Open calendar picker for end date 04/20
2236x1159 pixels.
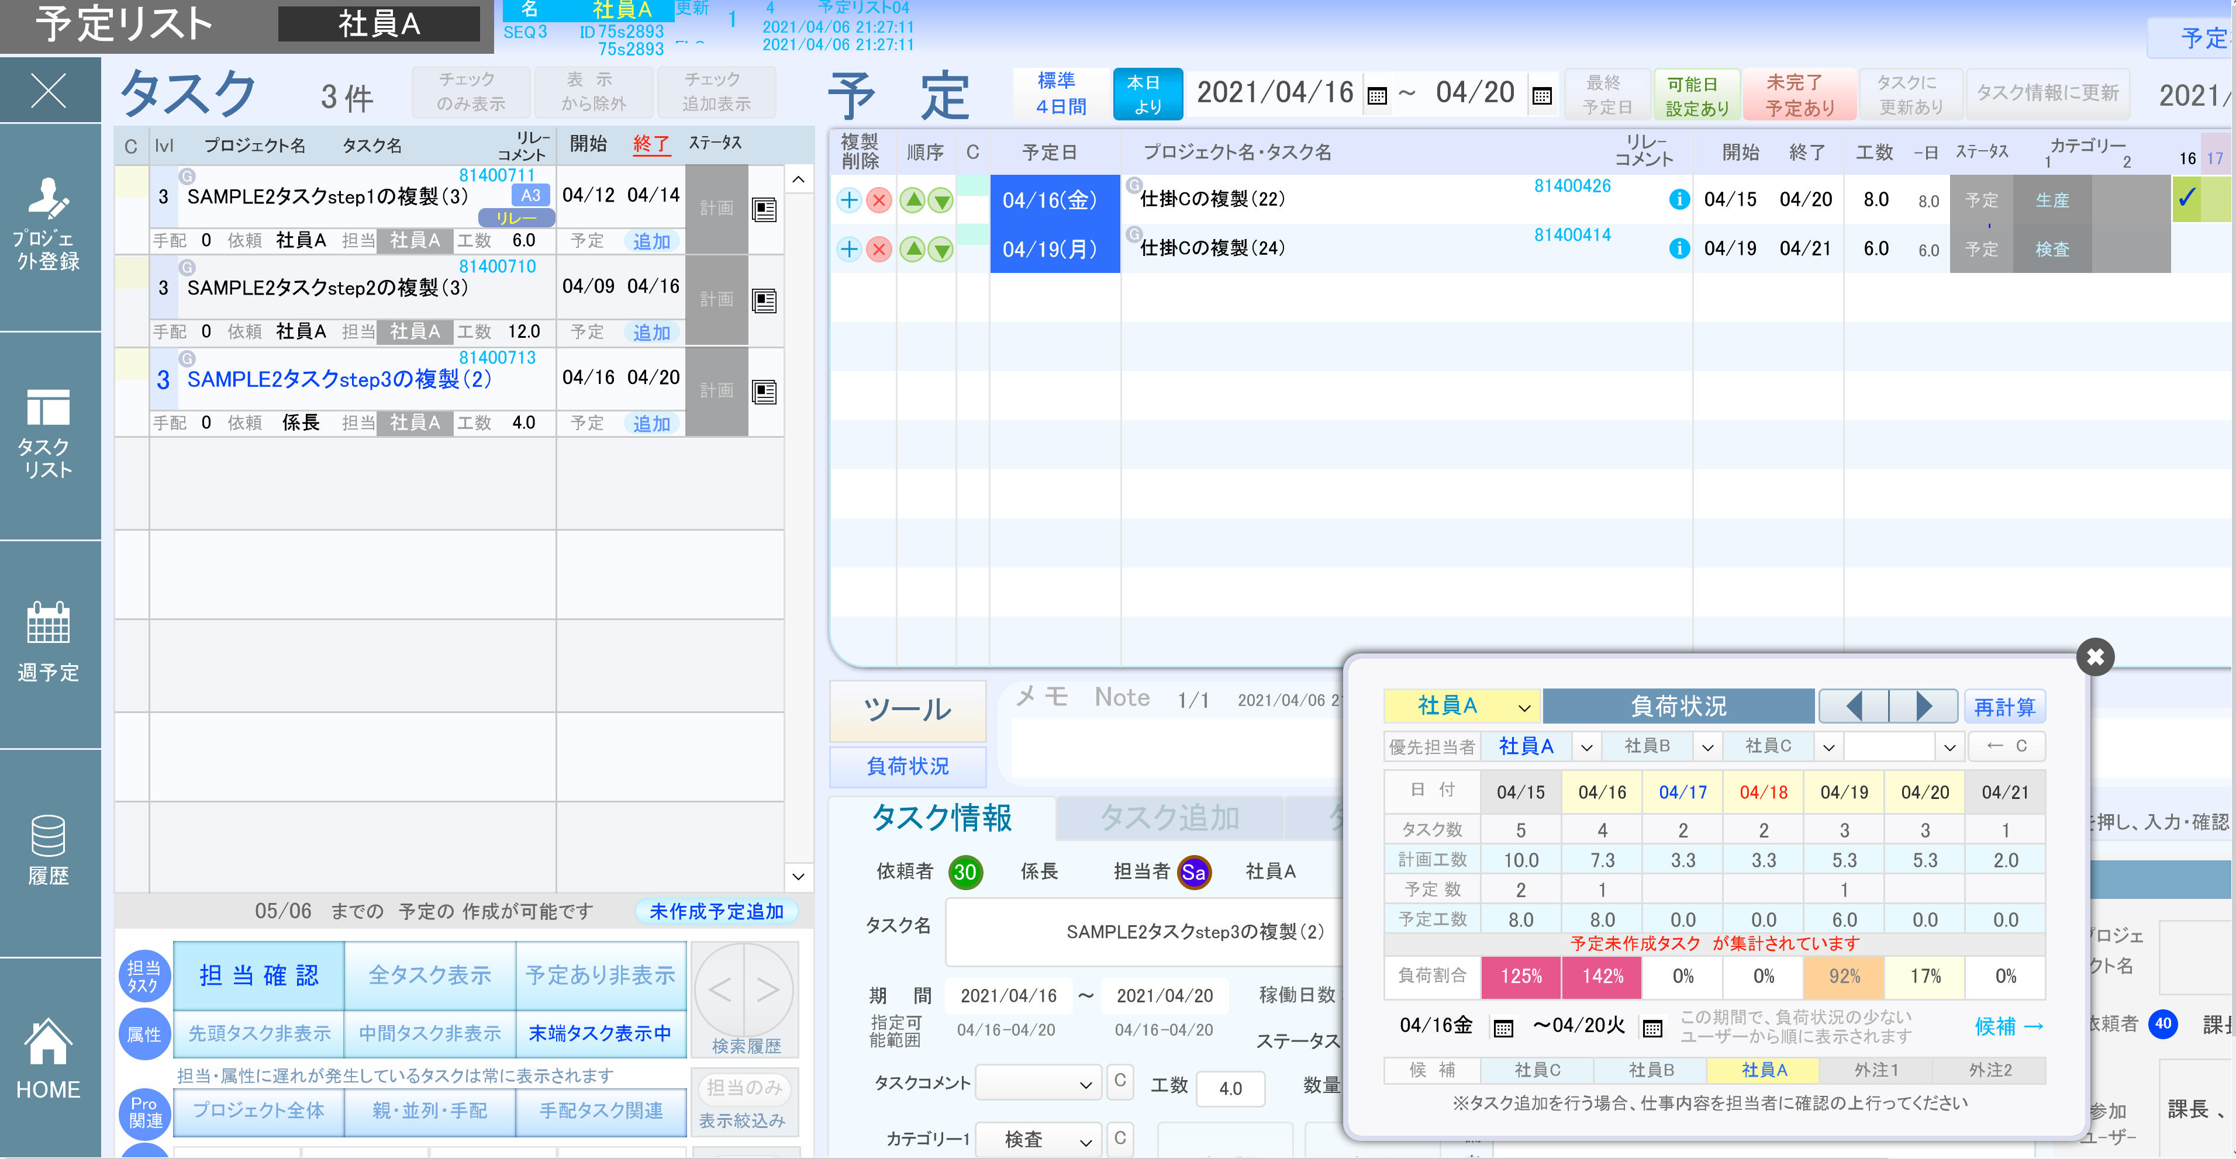click(1541, 95)
